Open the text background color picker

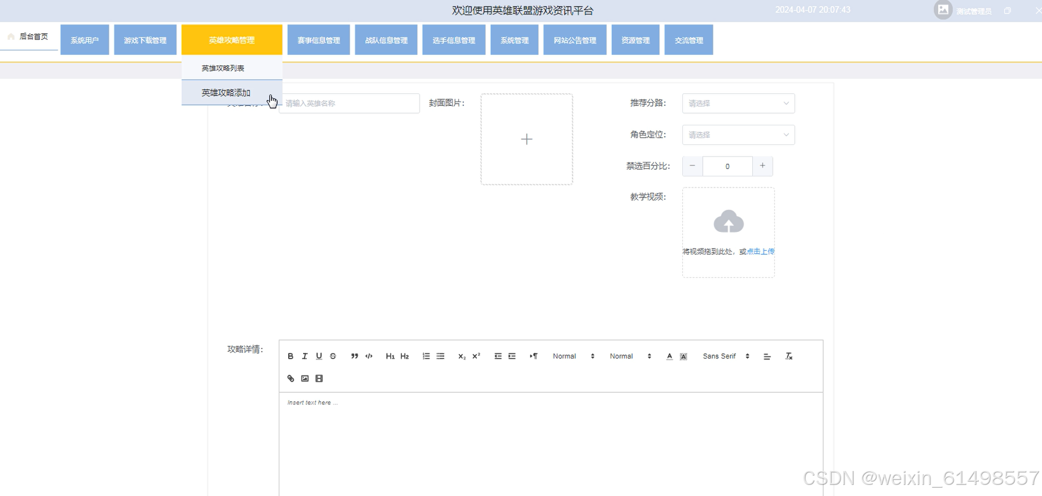(684, 356)
